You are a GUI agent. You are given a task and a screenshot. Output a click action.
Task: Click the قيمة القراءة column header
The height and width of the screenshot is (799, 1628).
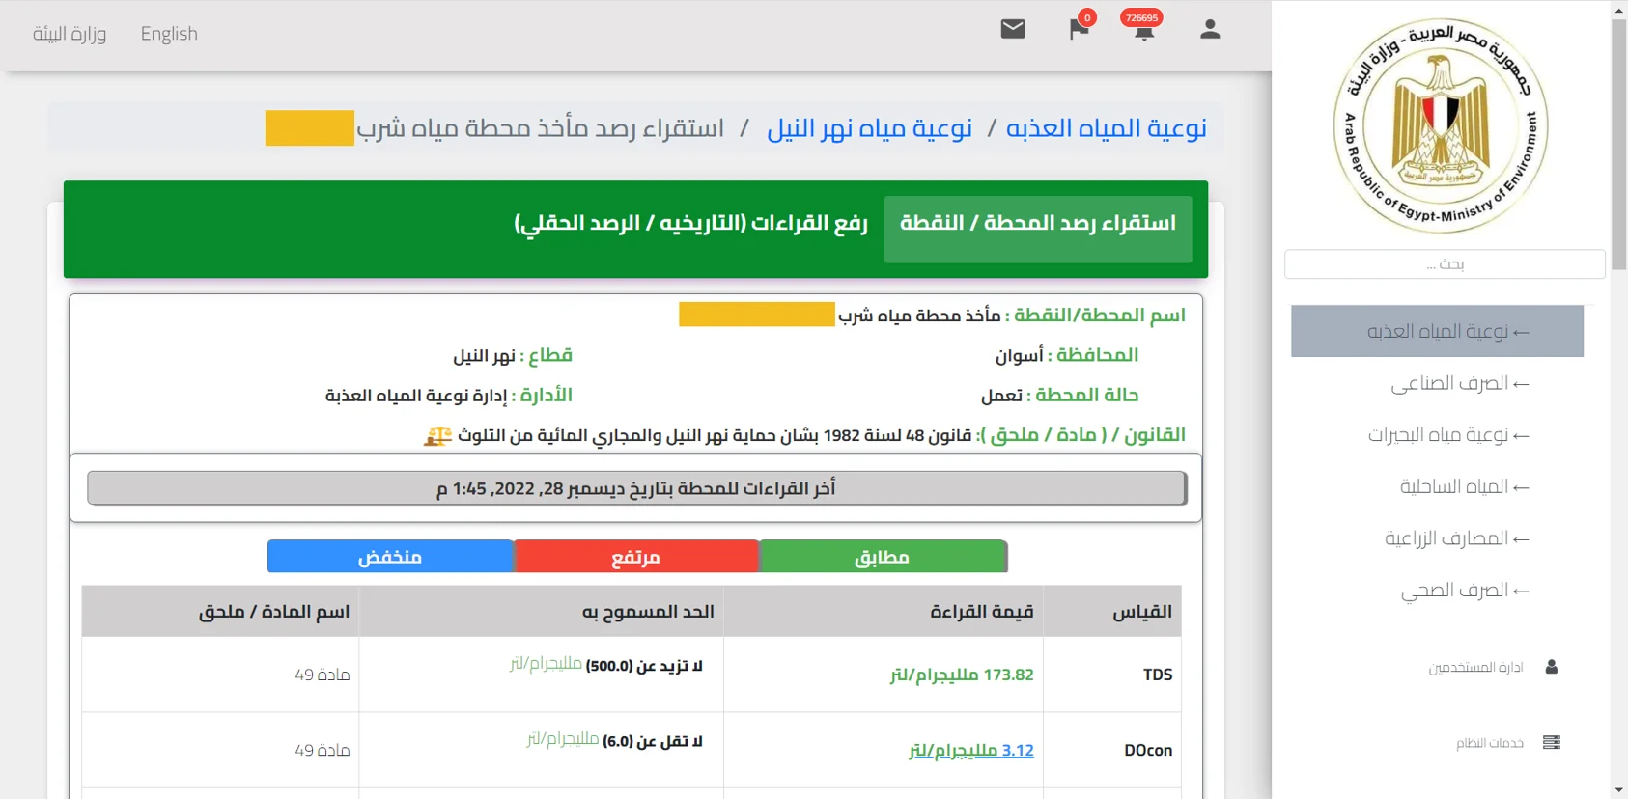point(884,612)
